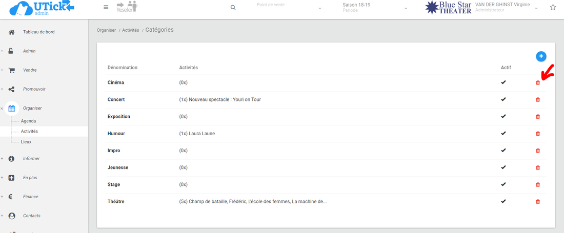Click the Organiser breadcrumb link

click(x=106, y=30)
